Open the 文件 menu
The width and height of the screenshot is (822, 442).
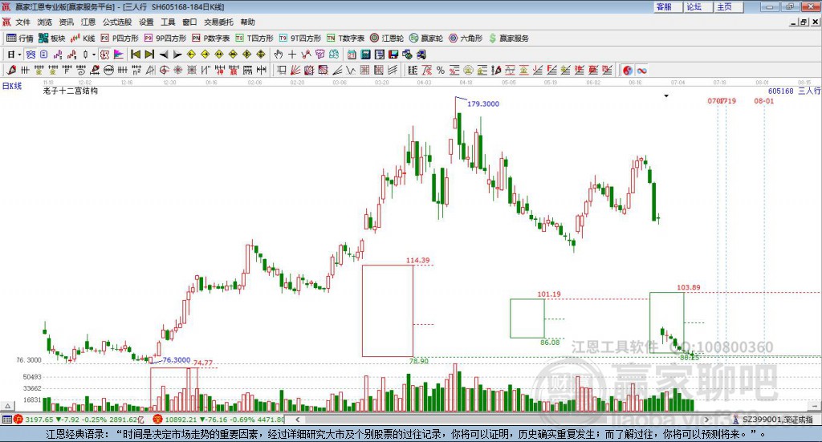[22, 22]
